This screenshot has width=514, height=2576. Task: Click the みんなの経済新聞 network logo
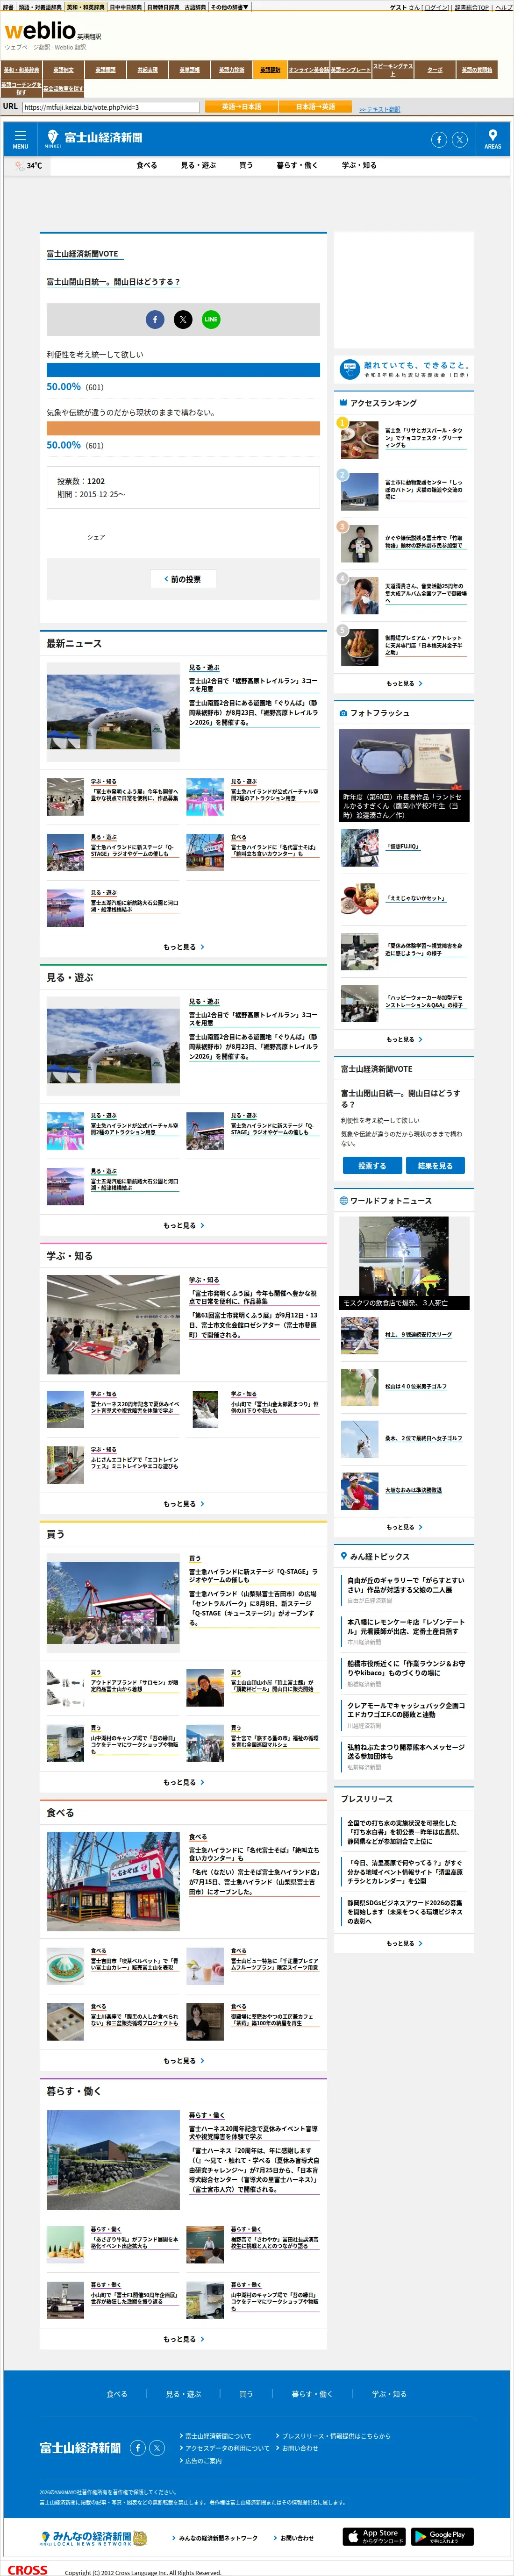93,2537
